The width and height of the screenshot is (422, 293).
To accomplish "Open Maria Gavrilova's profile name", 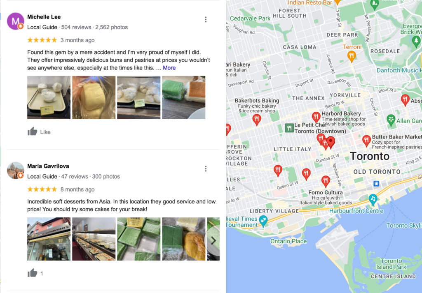I will click(48, 166).
